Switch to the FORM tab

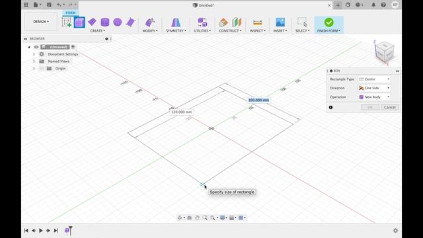(x=71, y=13)
